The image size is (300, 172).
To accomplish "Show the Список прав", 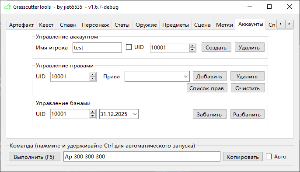I will pos(207,88).
